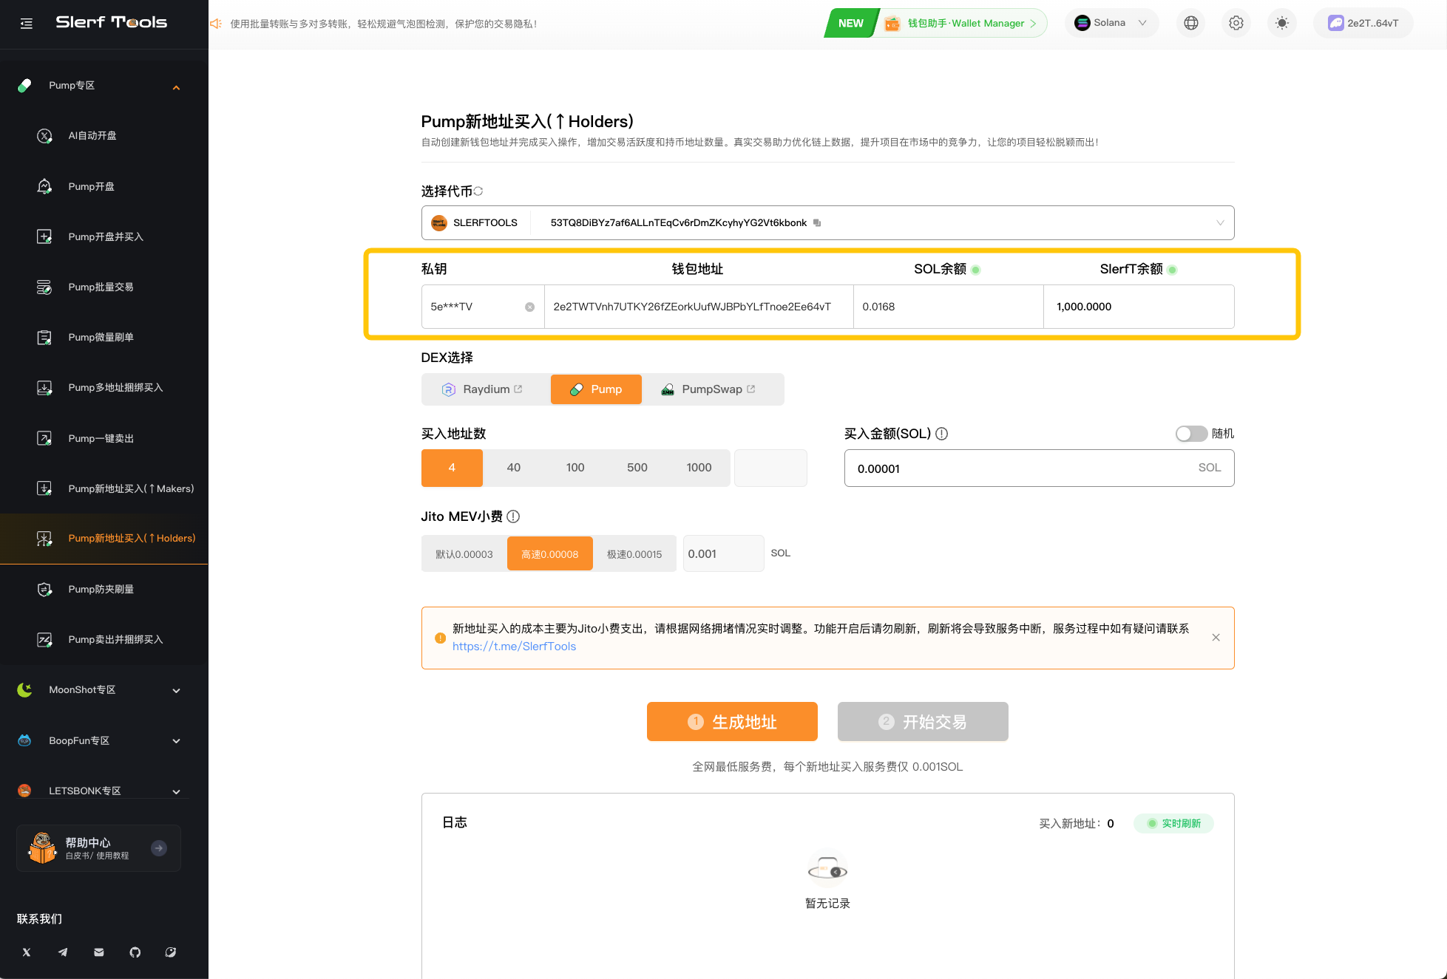The width and height of the screenshot is (1447, 979).
Task: Select Pump DEX tab
Action: coord(596,389)
